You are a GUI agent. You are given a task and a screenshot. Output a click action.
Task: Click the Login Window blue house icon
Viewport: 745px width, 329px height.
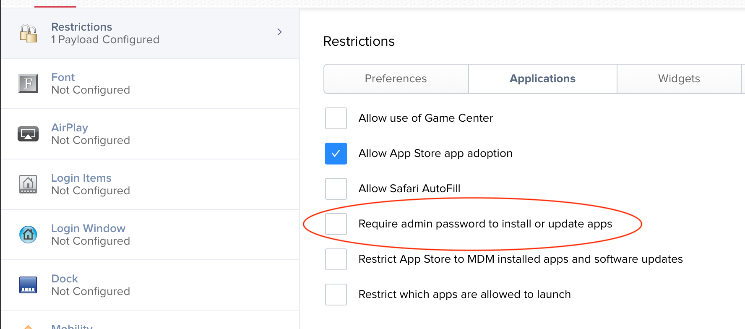point(28,235)
